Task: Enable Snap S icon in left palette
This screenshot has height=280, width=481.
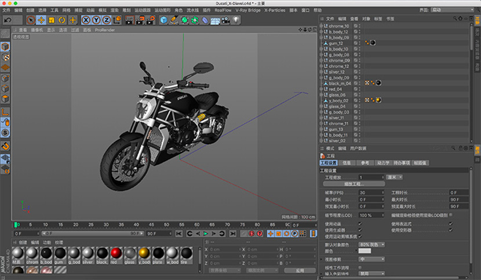Action: 5,133
